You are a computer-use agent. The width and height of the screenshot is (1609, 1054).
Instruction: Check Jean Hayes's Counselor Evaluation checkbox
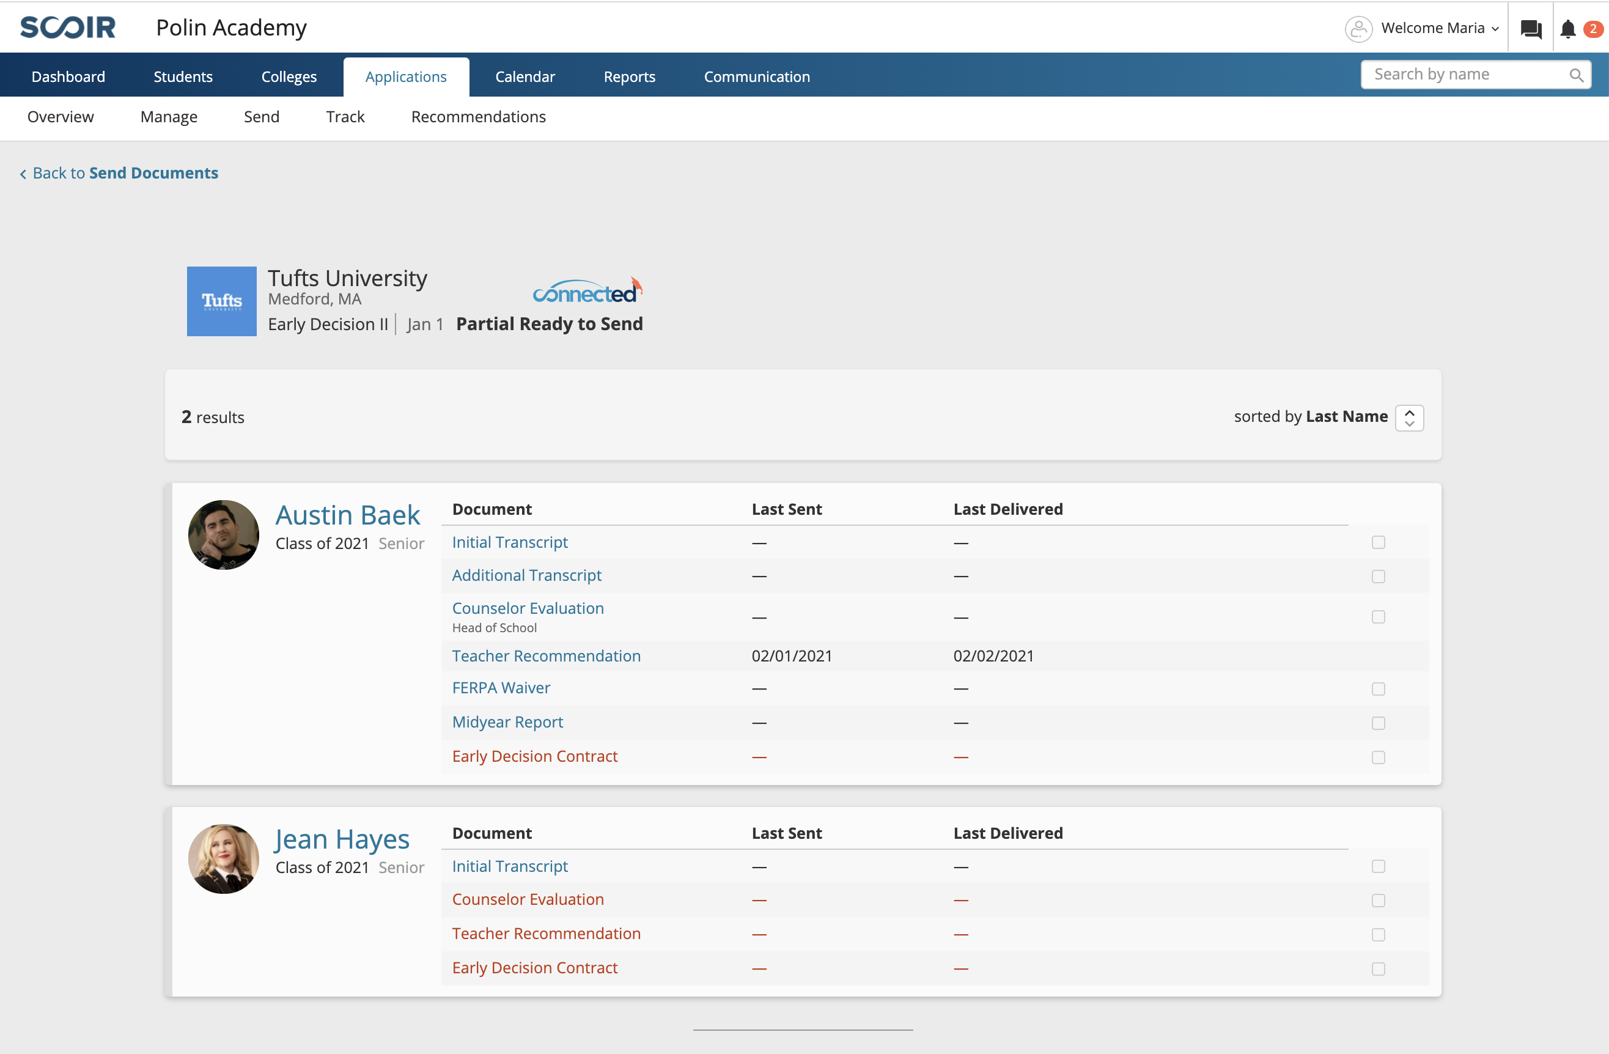click(1378, 901)
